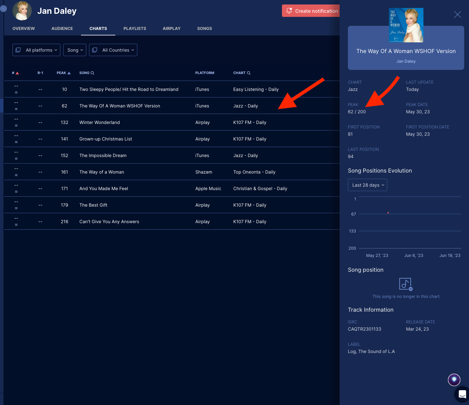The height and width of the screenshot is (405, 469).
Task: Click the collapse sidebar chevron icon
Action: [x=3, y=8]
